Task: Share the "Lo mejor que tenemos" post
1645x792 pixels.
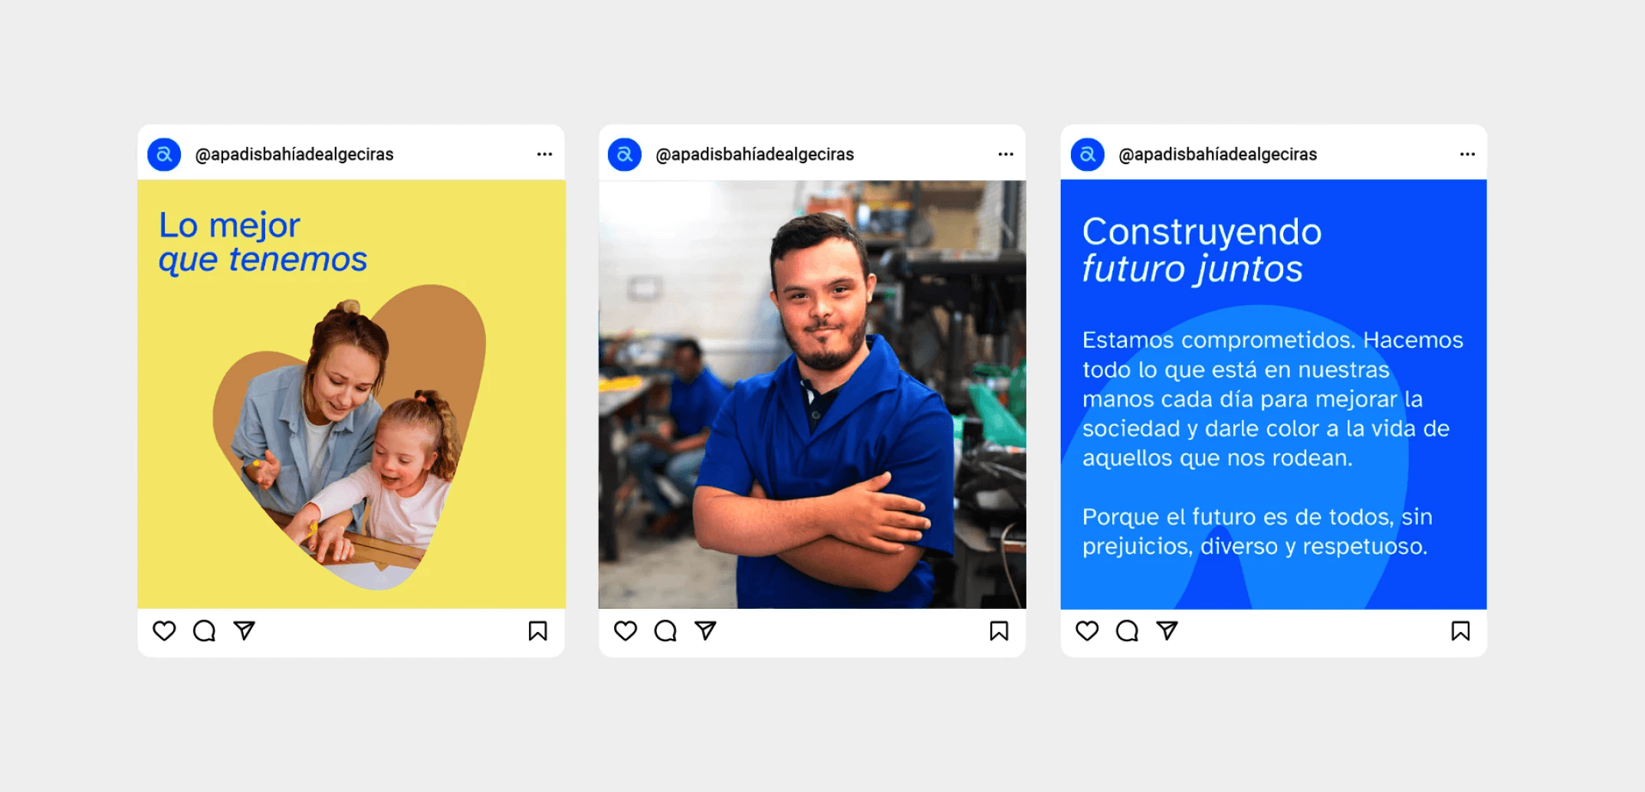Action: click(x=245, y=630)
